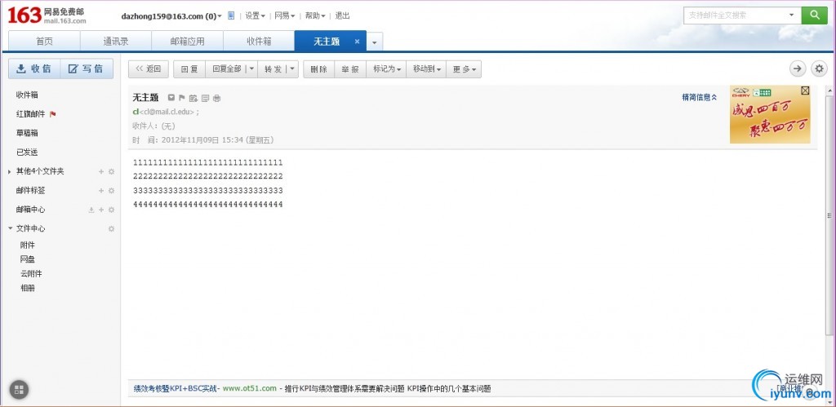This screenshot has width=836, height=407.
Task: Open the 草稿箱 folder
Action: [27, 133]
